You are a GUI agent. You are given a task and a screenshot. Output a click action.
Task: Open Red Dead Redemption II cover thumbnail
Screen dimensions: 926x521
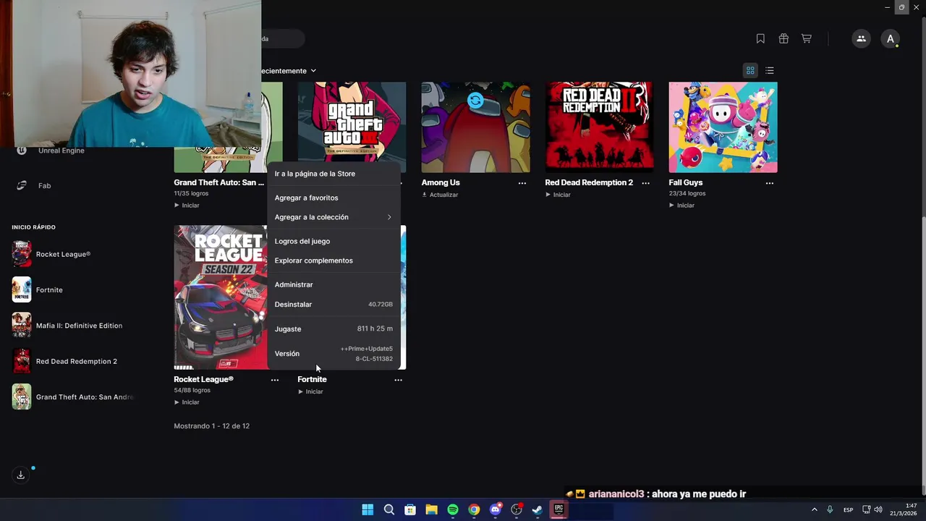coord(600,127)
